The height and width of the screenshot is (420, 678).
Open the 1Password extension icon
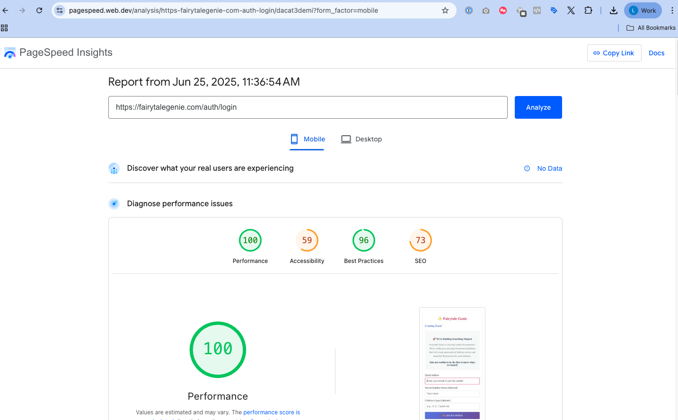pos(469,10)
